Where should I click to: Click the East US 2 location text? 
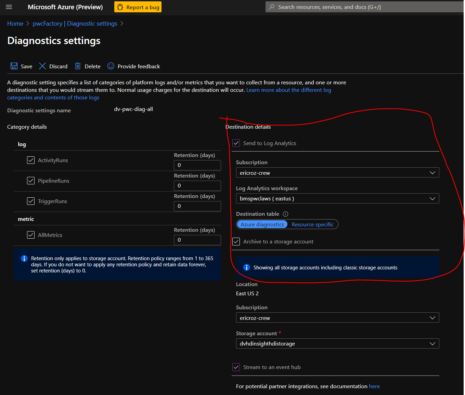[x=247, y=294]
